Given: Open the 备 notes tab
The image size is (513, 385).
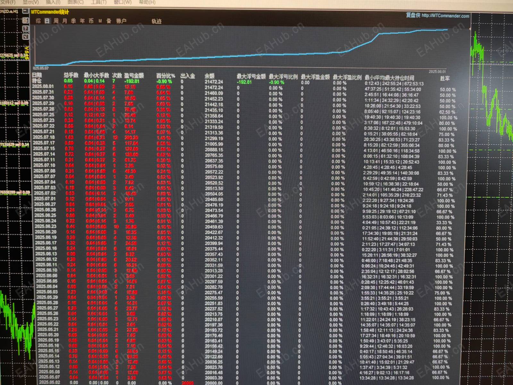Looking at the screenshot, I should coord(109,21).
